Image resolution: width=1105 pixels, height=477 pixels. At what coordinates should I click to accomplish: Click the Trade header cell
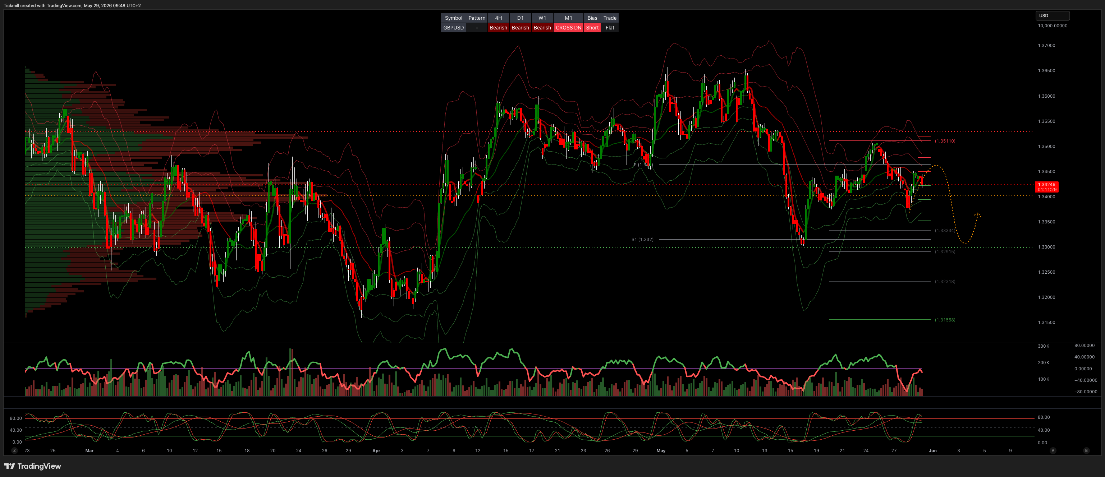point(610,18)
